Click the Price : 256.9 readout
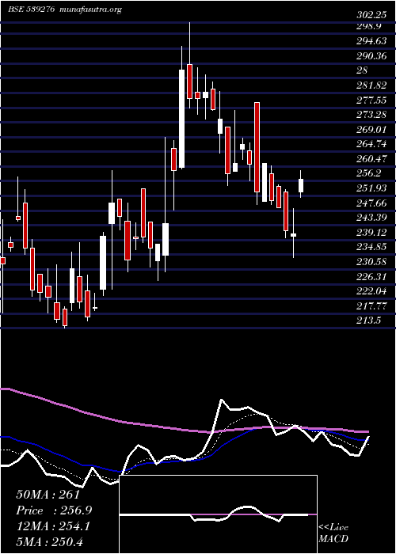 [54, 510]
